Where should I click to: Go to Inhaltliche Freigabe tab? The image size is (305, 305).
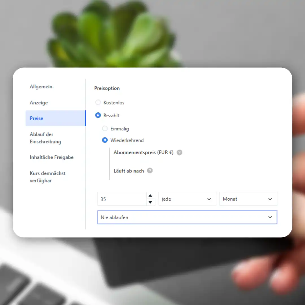point(52,157)
